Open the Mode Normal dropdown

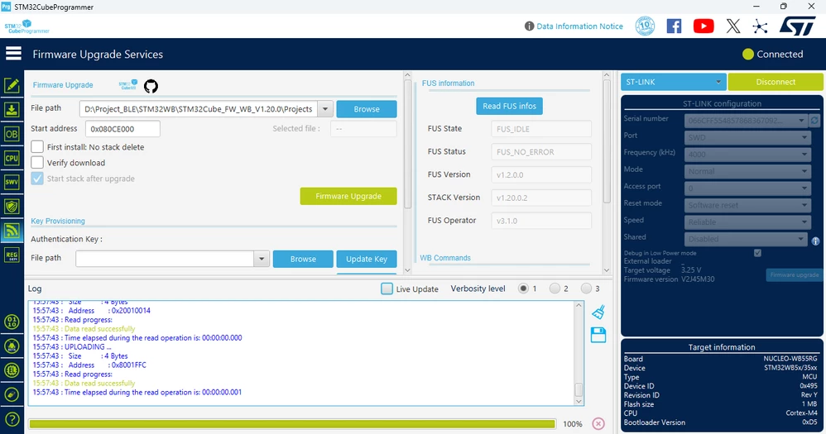(x=747, y=171)
